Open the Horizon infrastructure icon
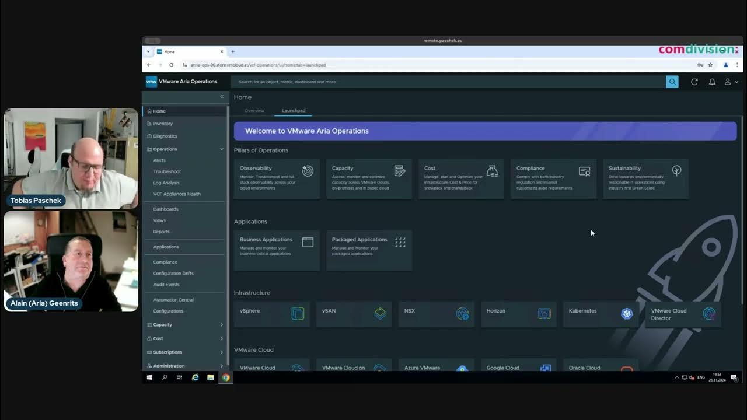Viewport: 747px width, 420px height. 544,314
